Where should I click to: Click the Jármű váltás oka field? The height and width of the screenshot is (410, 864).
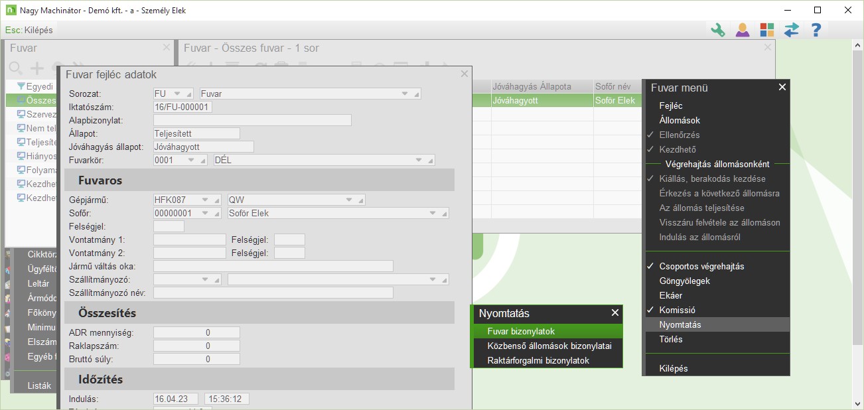(273, 266)
